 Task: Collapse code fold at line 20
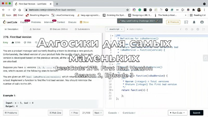(x=113, y=90)
